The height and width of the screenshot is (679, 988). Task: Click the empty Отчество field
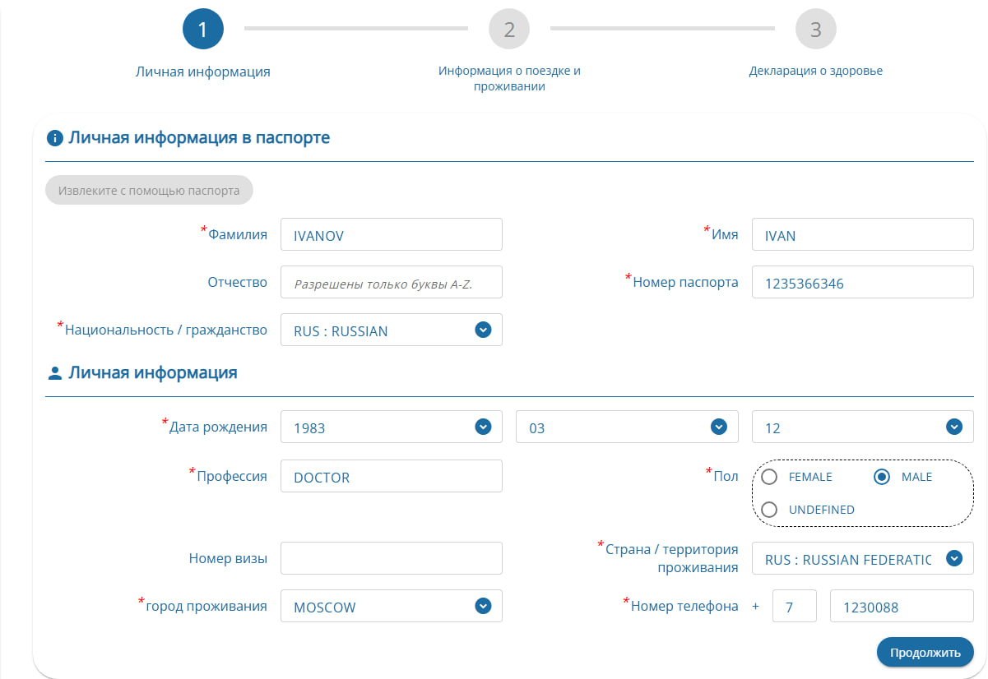click(392, 282)
